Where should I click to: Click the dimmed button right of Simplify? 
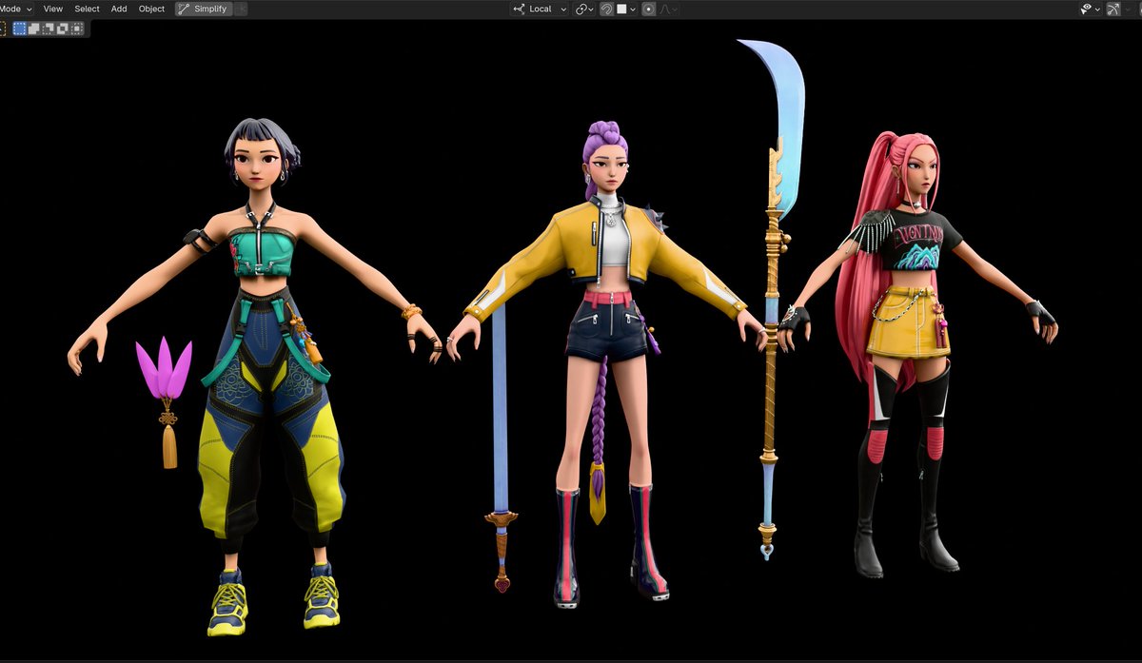click(241, 9)
